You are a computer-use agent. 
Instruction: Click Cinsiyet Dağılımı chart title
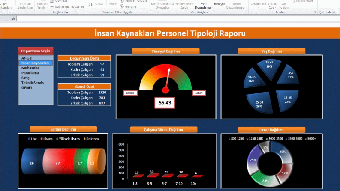(x=165, y=51)
